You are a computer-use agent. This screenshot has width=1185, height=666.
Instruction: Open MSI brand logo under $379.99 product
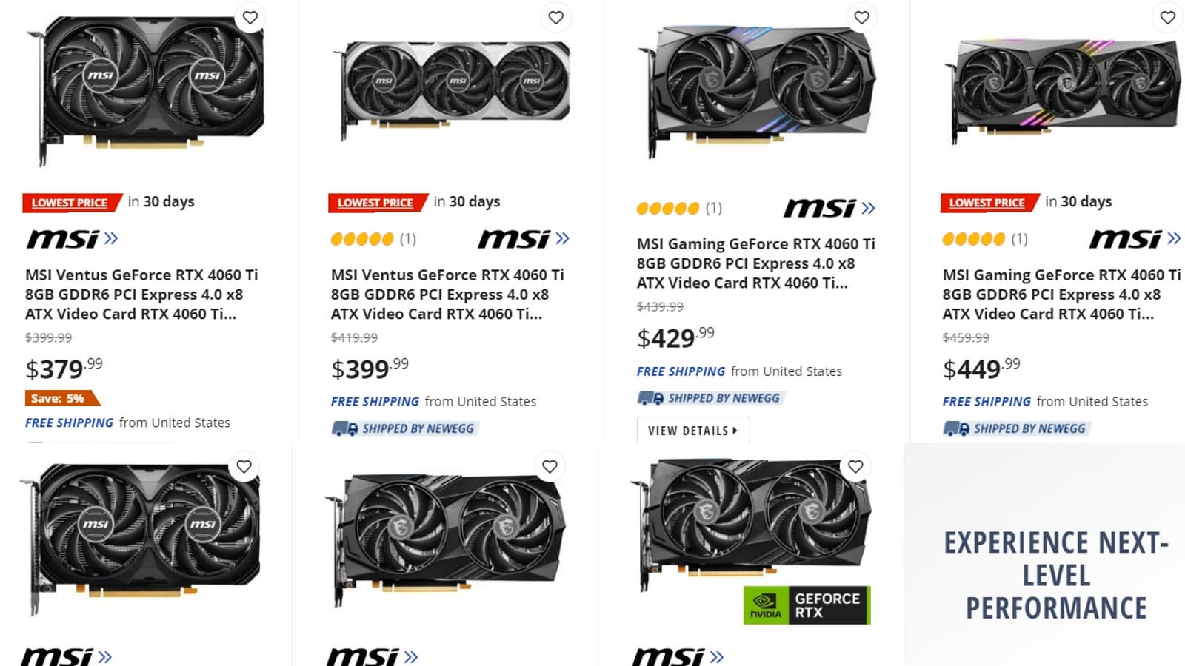tap(72, 238)
